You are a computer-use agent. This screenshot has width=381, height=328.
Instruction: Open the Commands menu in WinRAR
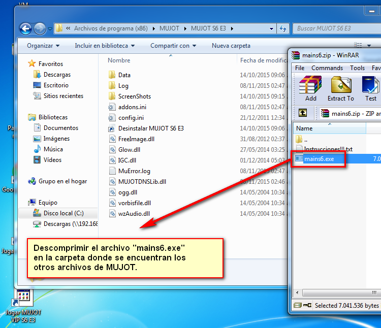pyautogui.click(x=327, y=68)
